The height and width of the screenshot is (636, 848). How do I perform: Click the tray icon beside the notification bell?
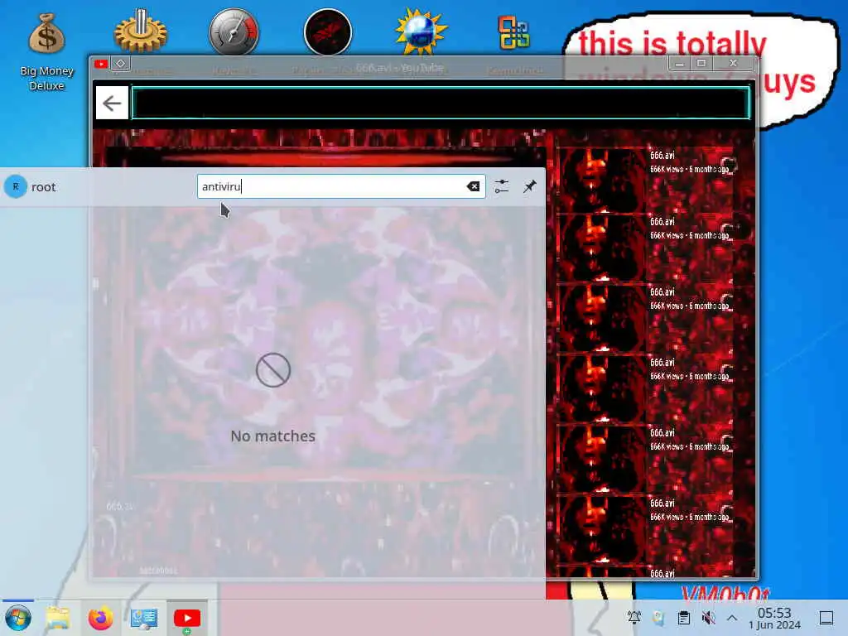658,618
